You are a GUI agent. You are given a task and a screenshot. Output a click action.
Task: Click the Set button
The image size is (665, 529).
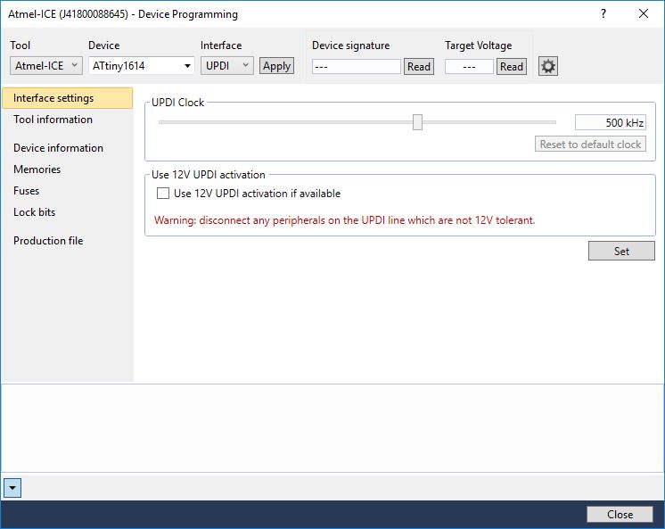pos(621,251)
